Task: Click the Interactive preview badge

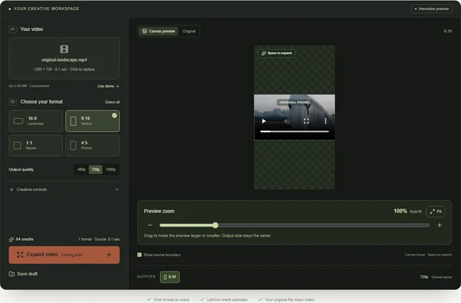Action: 431,9
